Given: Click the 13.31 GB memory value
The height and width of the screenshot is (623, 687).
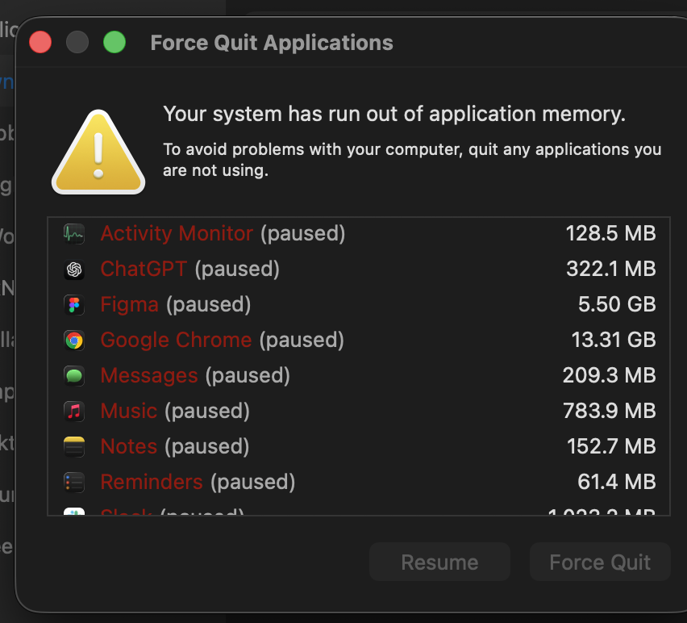Looking at the screenshot, I should [x=613, y=341].
